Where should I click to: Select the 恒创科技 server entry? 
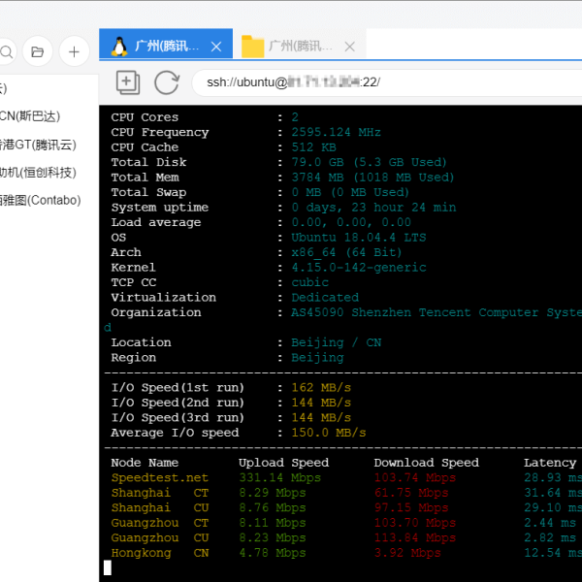38,173
